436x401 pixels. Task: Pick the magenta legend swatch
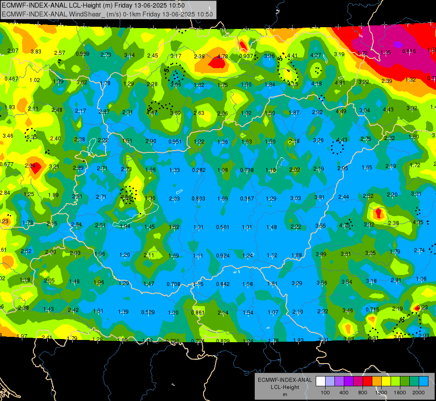(x=358, y=381)
